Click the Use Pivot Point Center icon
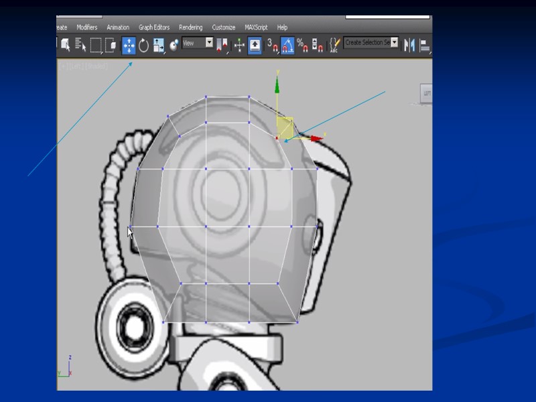The height and width of the screenshot is (402, 536). pyautogui.click(x=222, y=46)
